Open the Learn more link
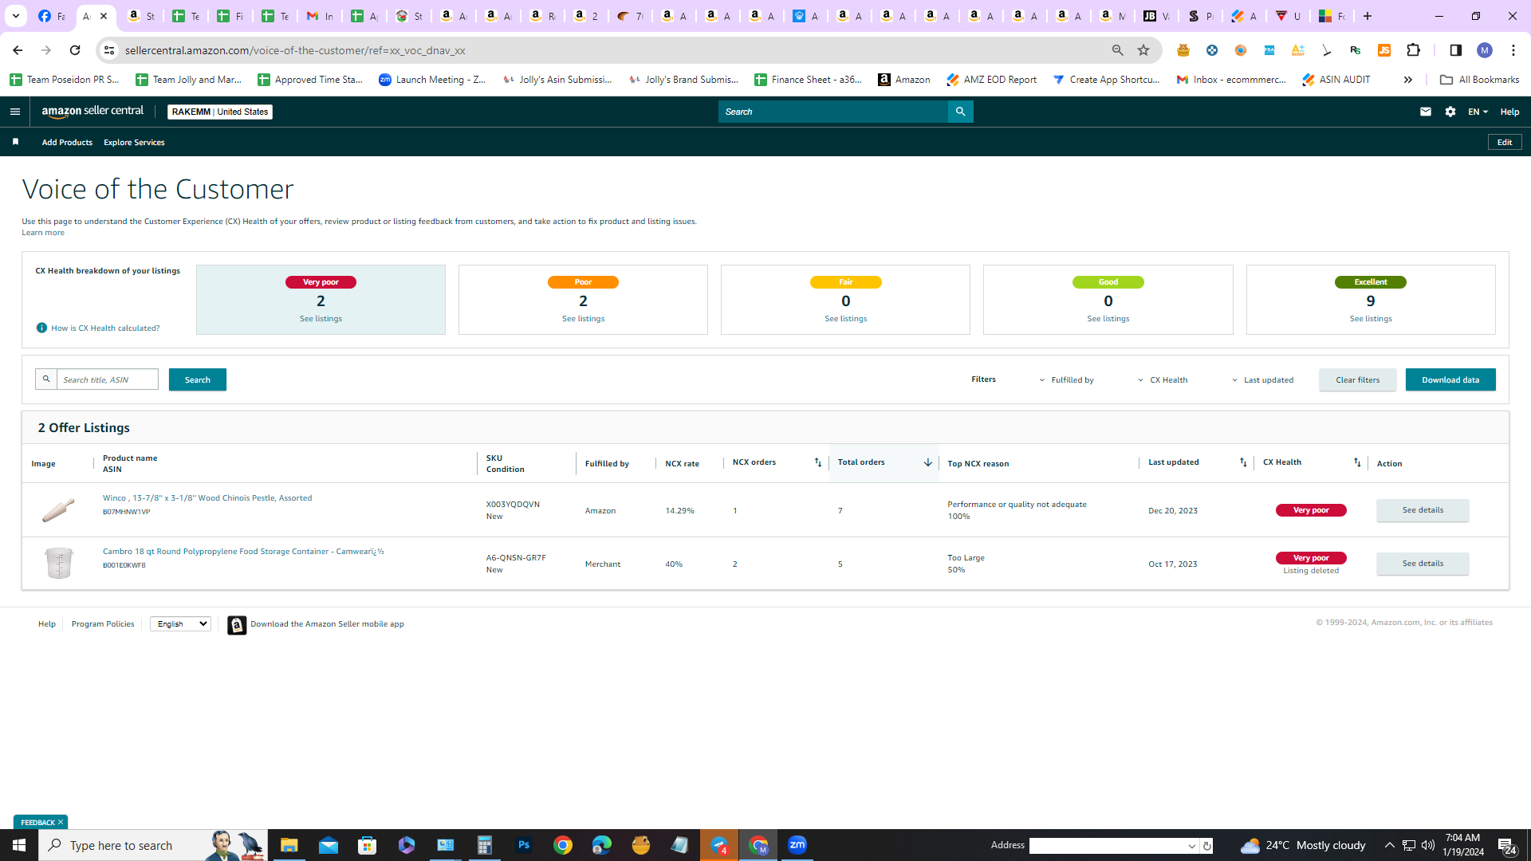This screenshot has height=861, width=1531. click(43, 233)
